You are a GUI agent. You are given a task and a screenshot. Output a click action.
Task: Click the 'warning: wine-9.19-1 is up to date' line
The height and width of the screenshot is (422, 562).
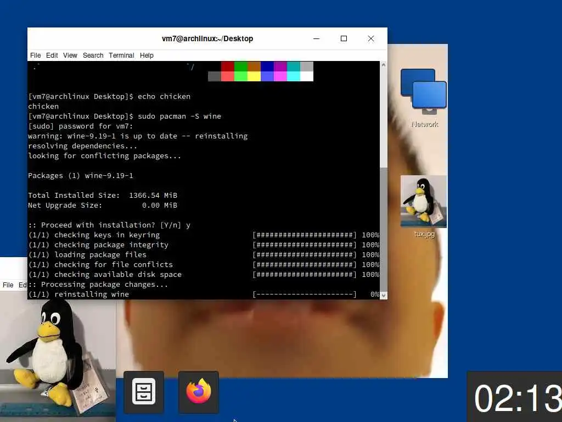click(138, 136)
